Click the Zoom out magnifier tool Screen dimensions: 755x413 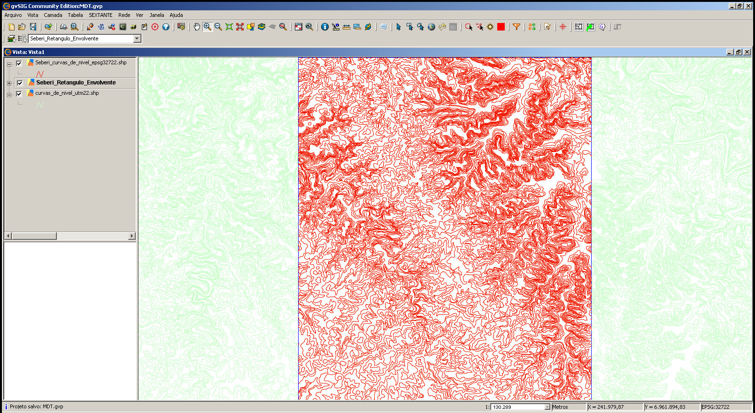coord(218,27)
